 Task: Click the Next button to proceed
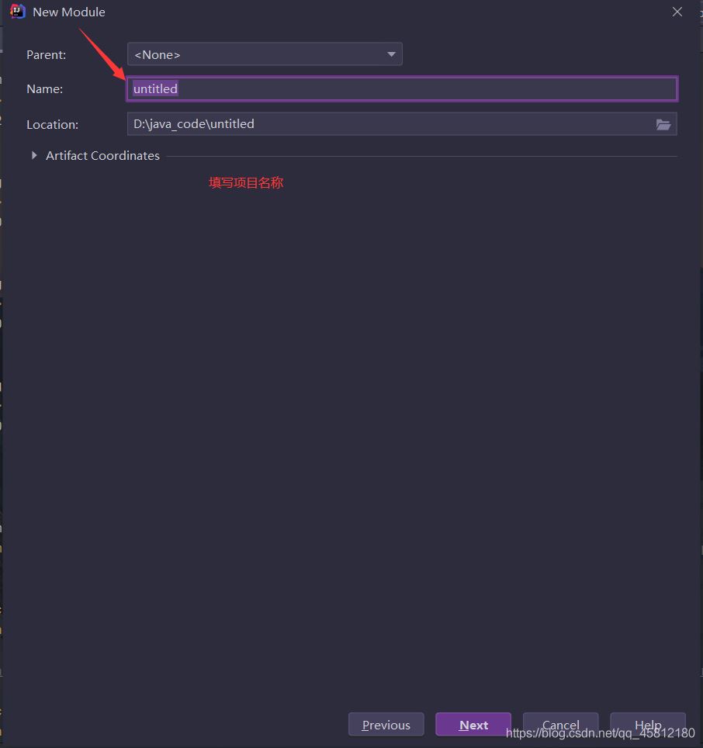click(x=473, y=724)
